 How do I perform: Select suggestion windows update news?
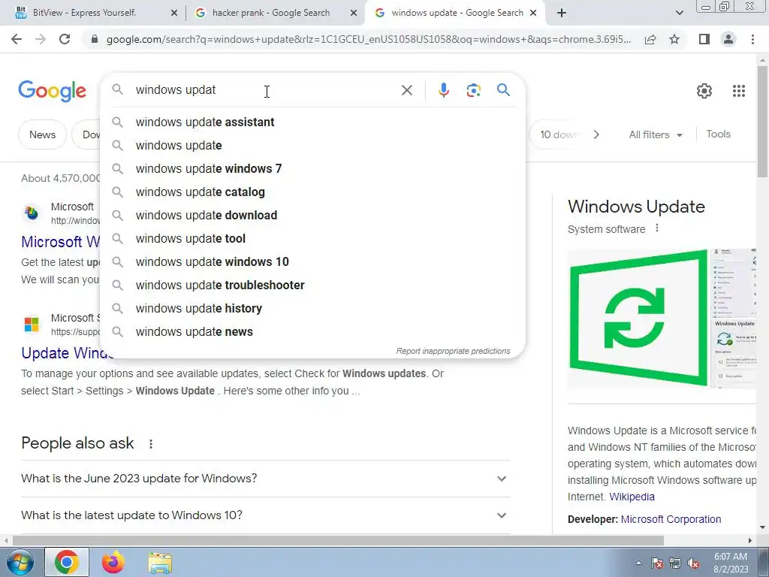coord(312,331)
